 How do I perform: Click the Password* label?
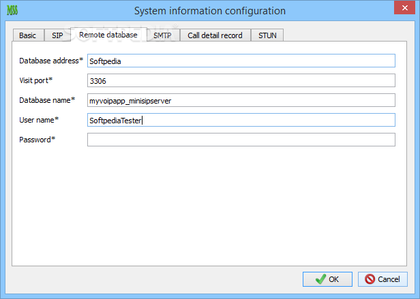point(37,140)
